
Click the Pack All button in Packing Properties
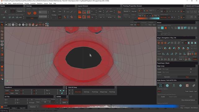134,11
